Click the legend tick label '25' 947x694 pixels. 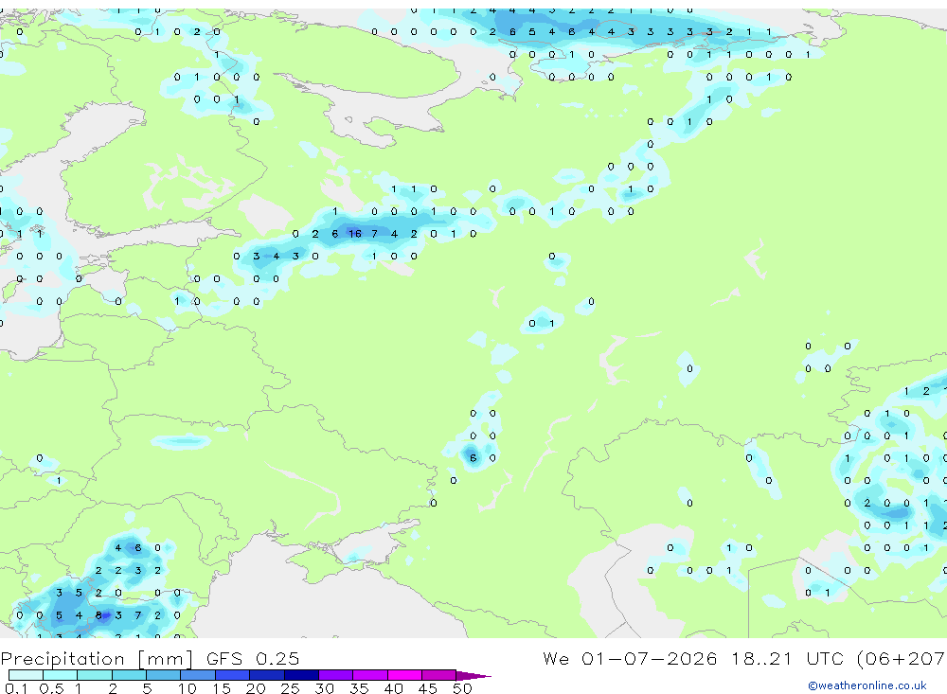click(290, 688)
